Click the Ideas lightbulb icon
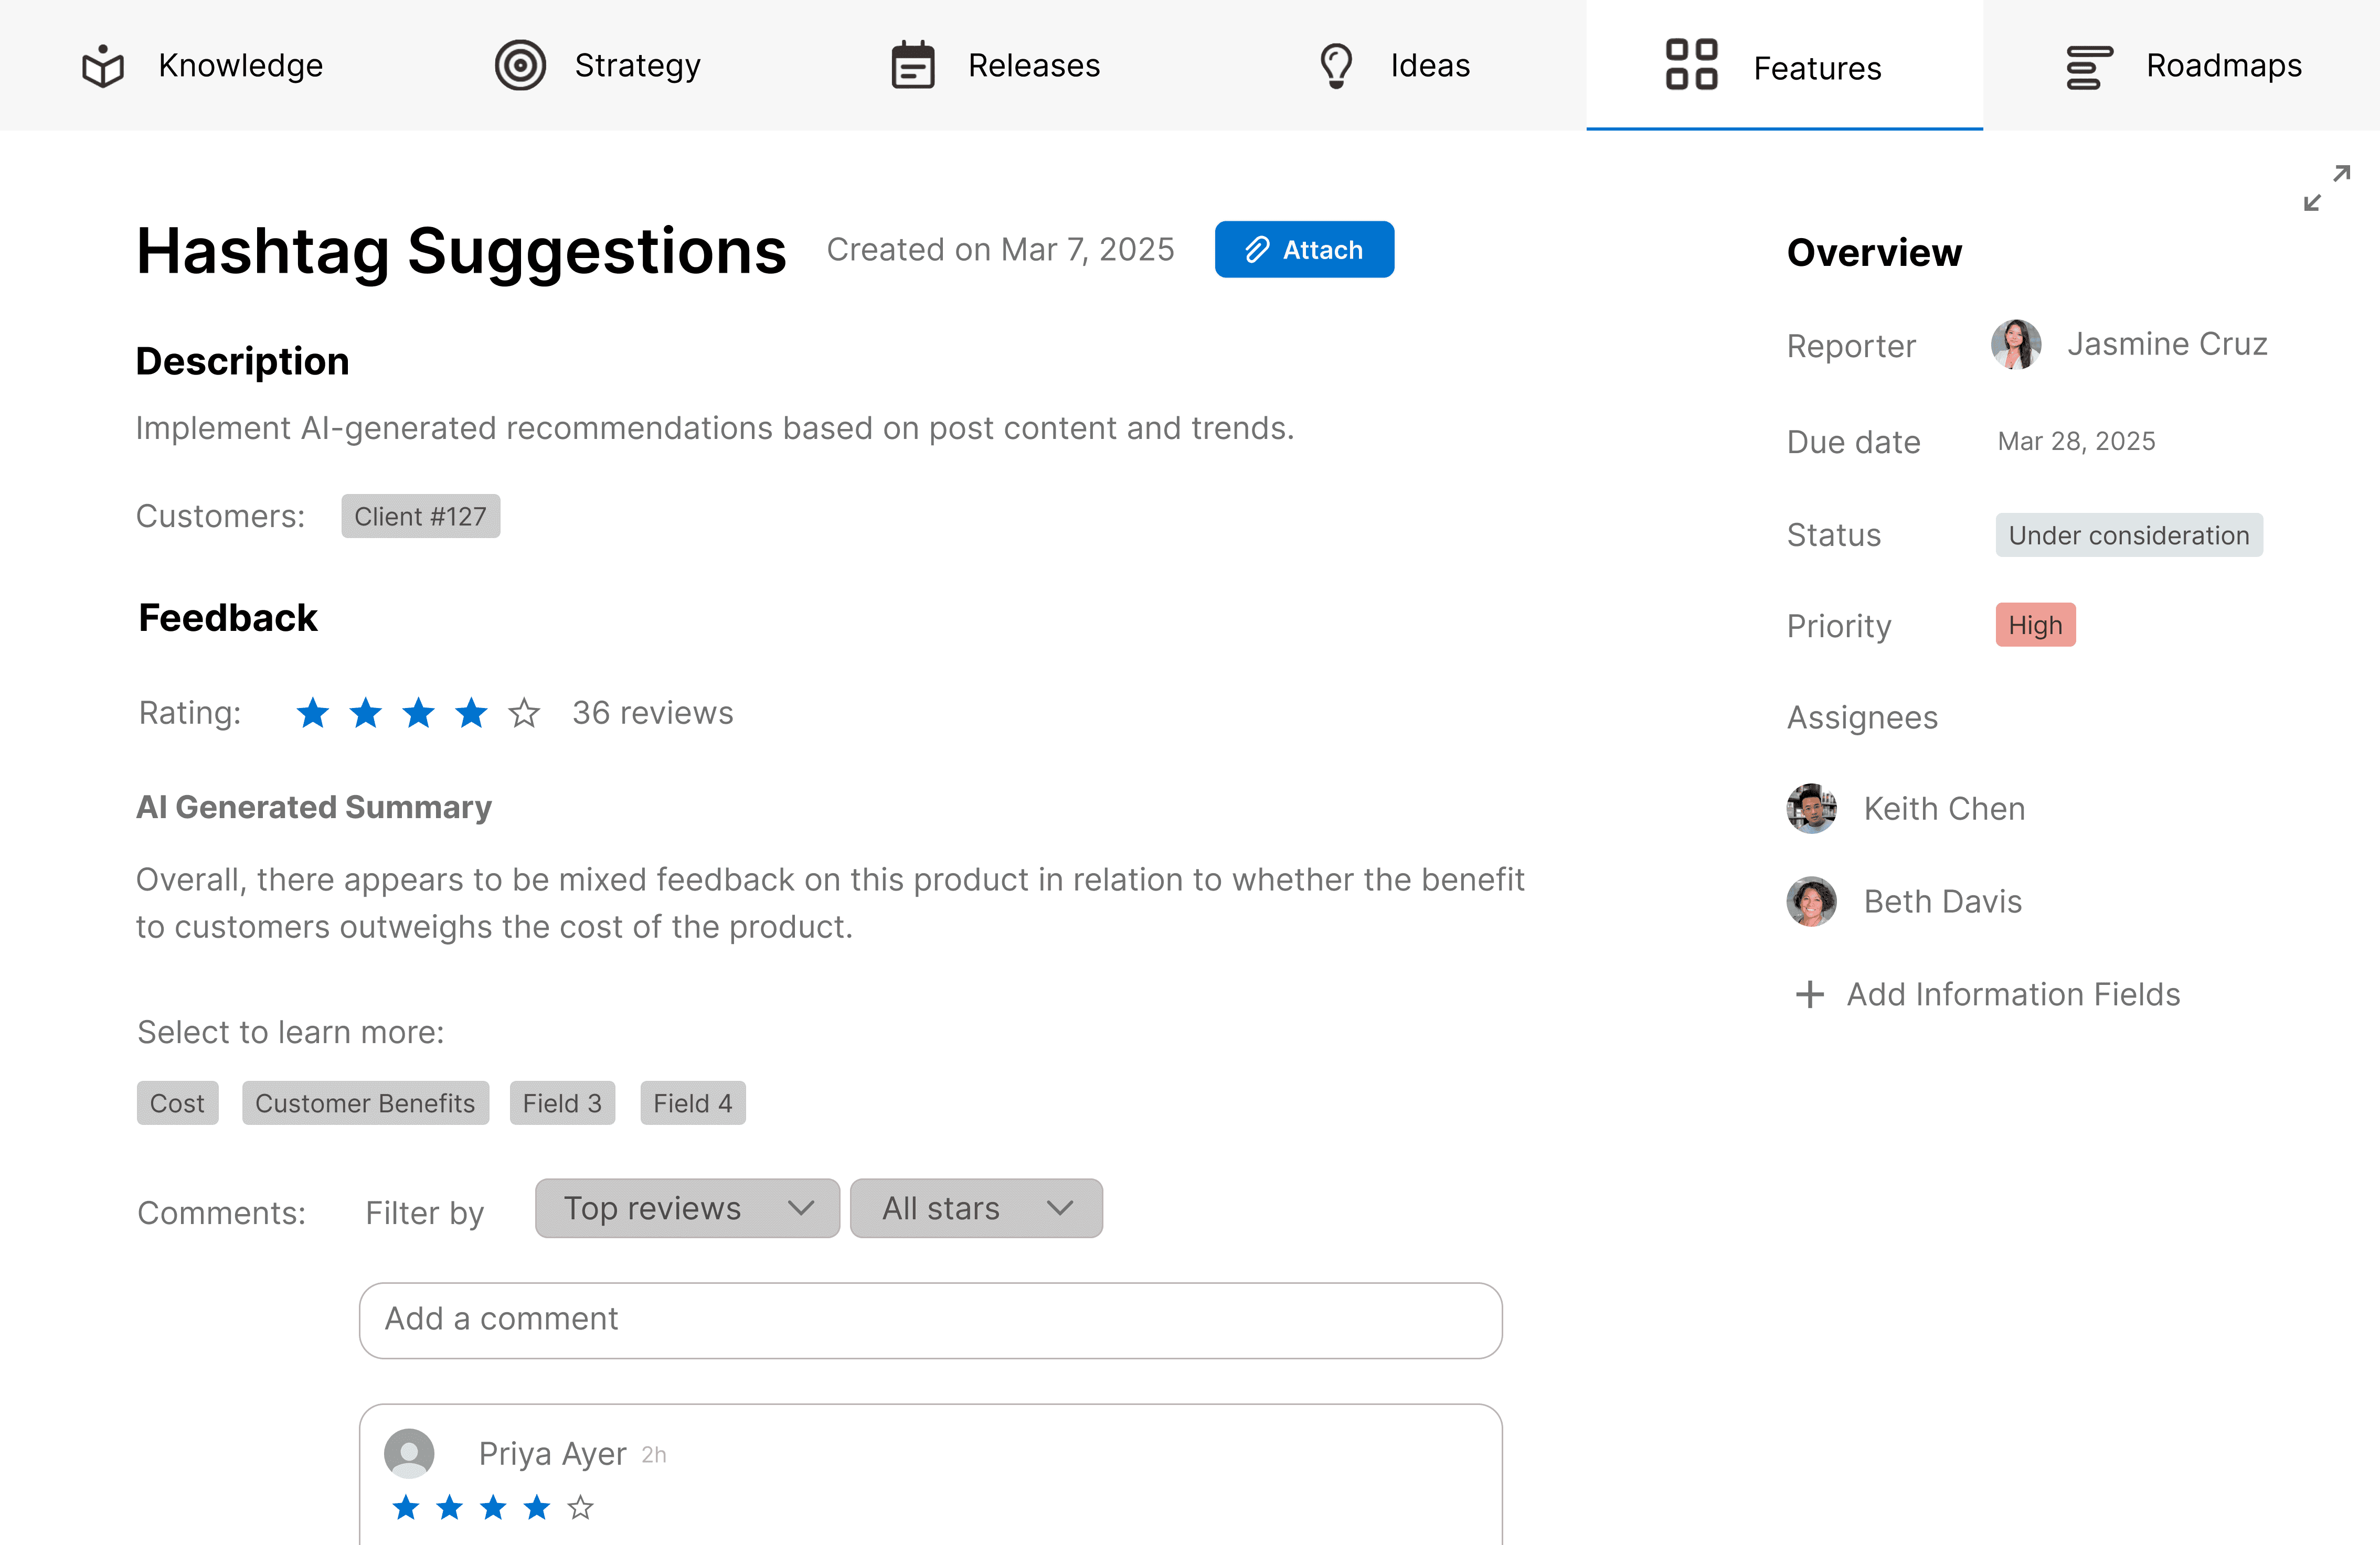 click(x=1336, y=66)
